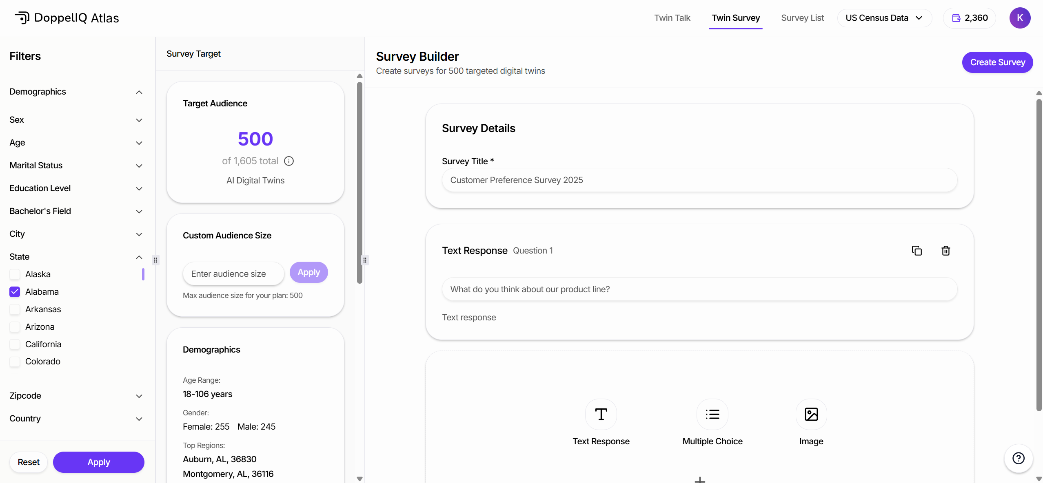Add a Multiple Choice question type
This screenshot has height=483, width=1043.
(712, 415)
